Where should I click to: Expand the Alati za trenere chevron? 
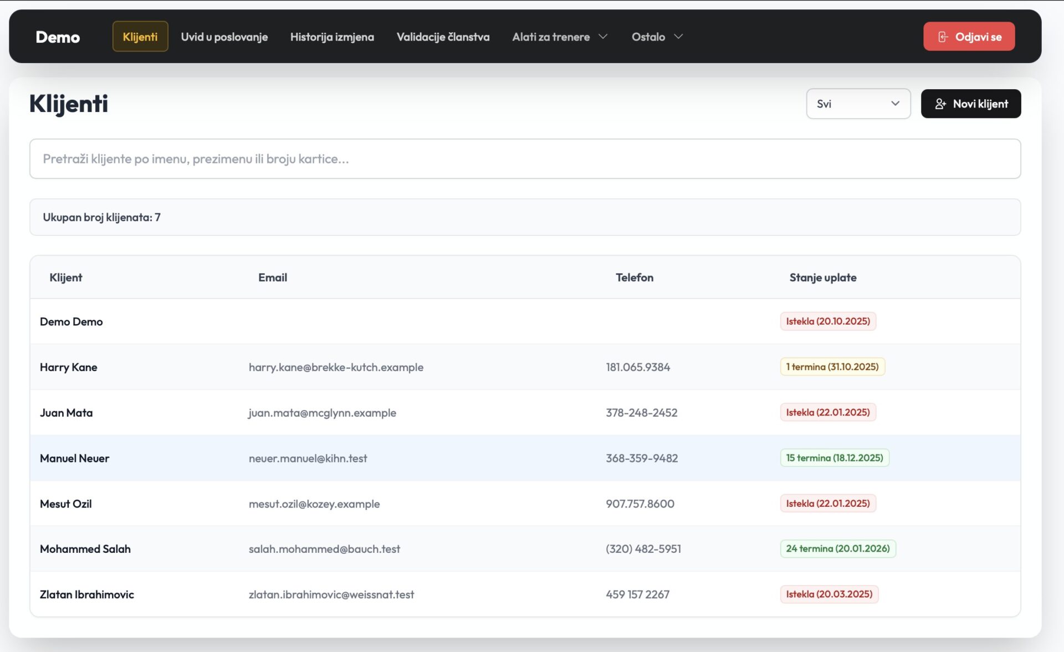[603, 37]
